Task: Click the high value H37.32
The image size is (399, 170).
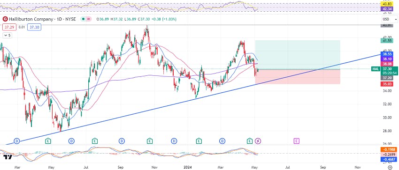Action: pyautogui.click(x=117, y=19)
